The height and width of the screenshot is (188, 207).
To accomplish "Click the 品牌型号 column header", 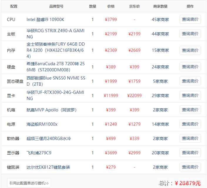I will pos(56,6).
